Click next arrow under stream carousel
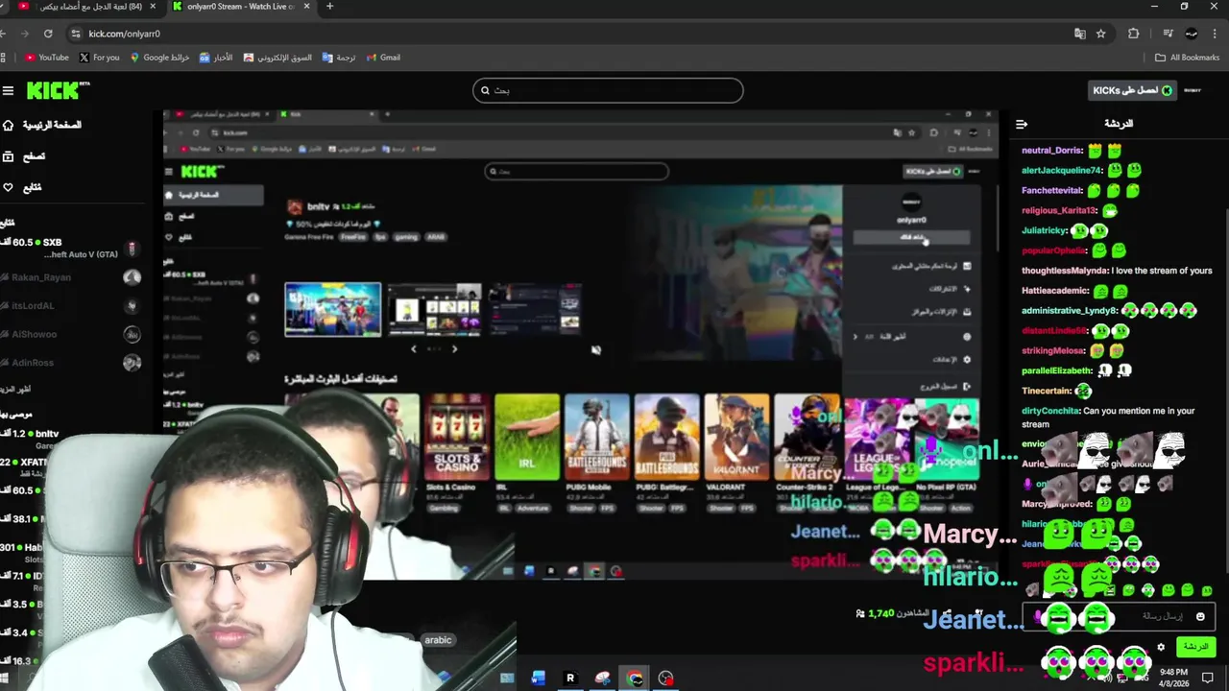 tap(455, 349)
